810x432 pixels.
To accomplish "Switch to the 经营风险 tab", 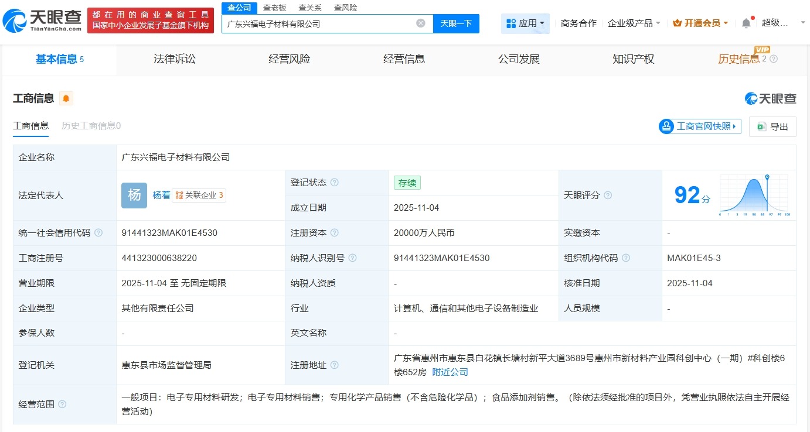I will [x=288, y=59].
